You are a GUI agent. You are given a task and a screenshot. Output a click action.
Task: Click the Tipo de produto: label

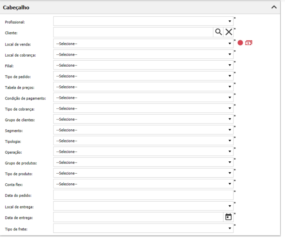point(19,174)
